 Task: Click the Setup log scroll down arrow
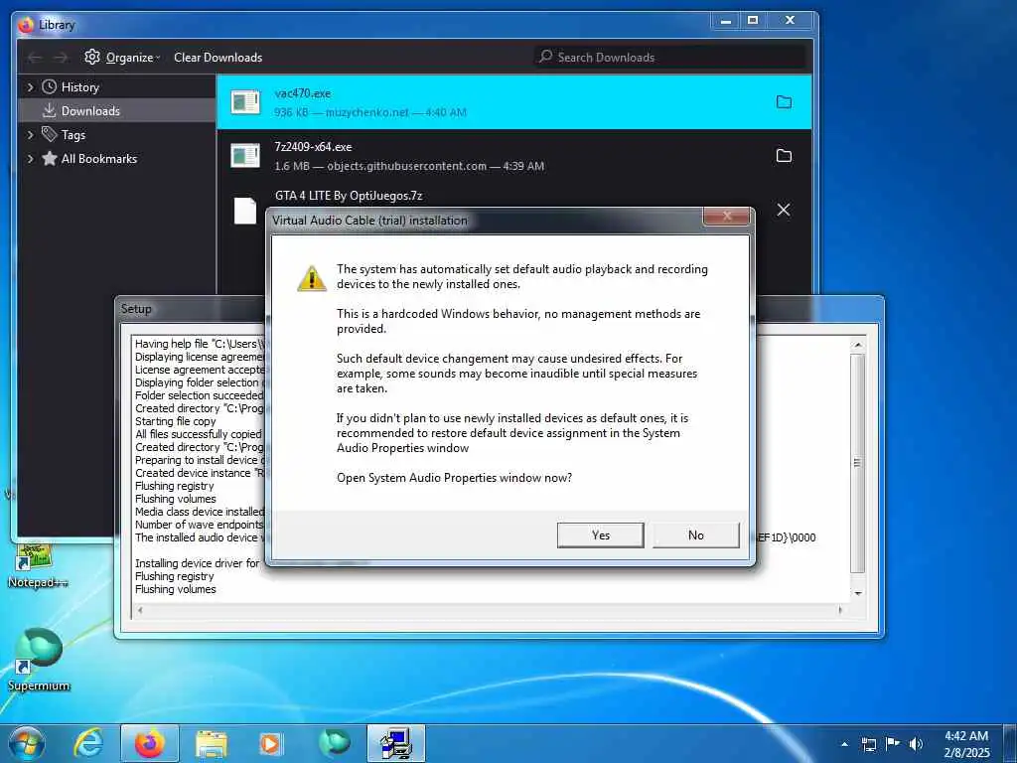[x=857, y=593]
